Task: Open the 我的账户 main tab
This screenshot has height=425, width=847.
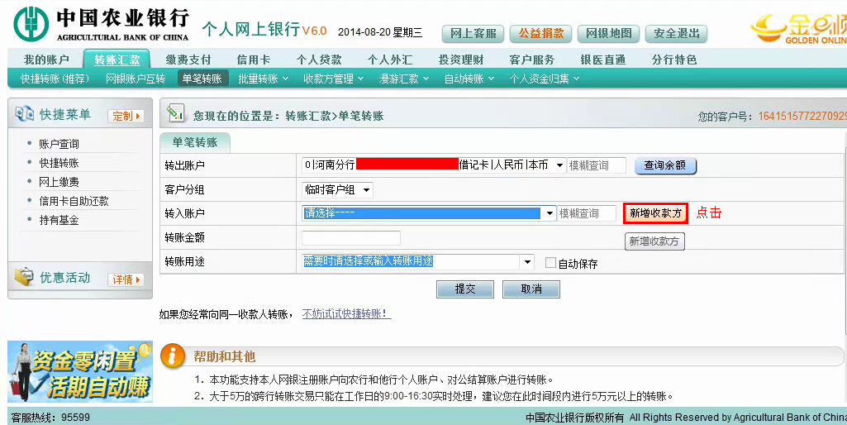Action: click(46, 60)
